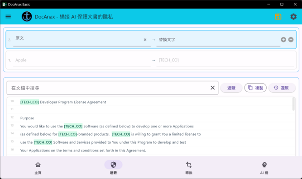Click the document vertical scrollbar

coord(293,104)
